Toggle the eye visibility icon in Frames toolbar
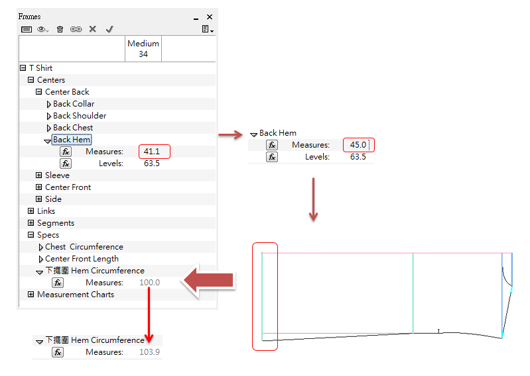The width and height of the screenshot is (530, 376). pos(43,29)
